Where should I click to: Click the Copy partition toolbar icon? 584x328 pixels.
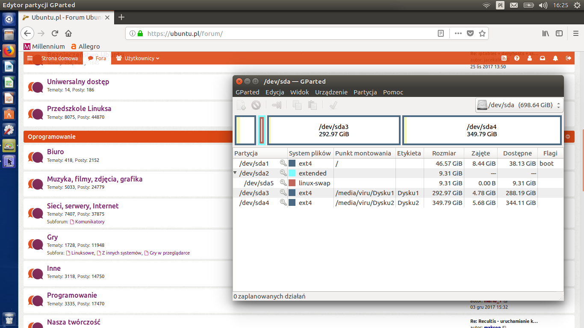click(x=297, y=105)
